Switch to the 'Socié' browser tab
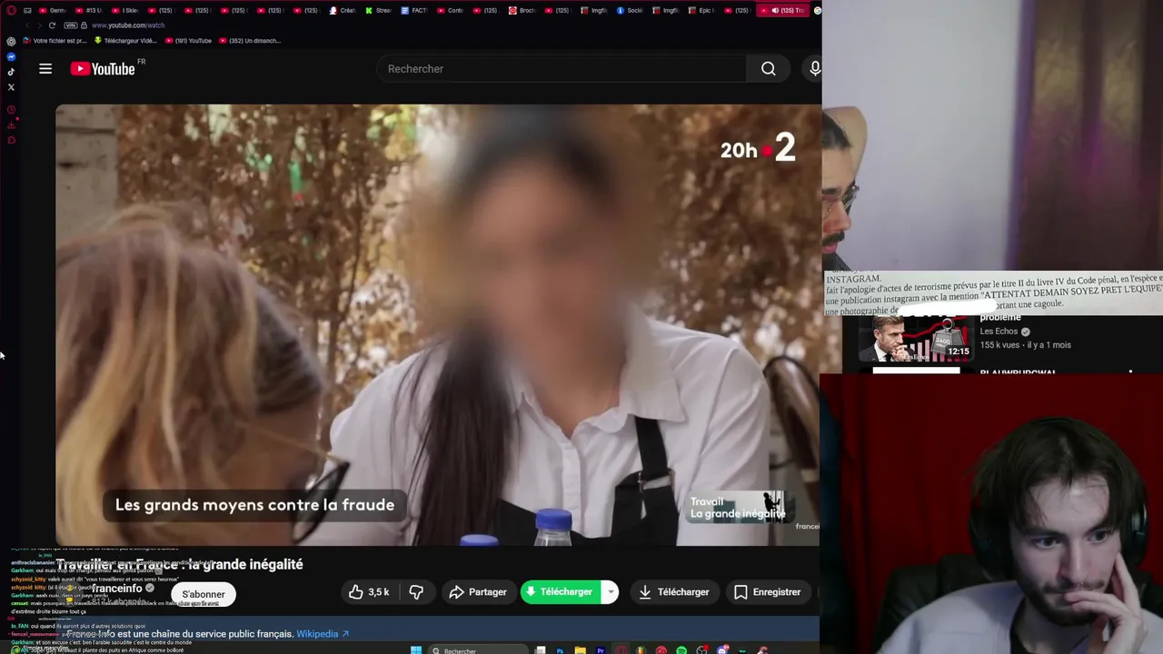This screenshot has width=1163, height=654. coord(630,11)
